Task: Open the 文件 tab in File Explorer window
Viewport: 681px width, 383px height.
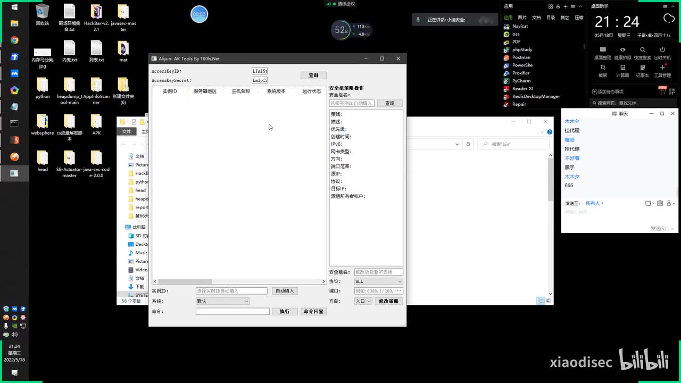Action: tap(126, 131)
